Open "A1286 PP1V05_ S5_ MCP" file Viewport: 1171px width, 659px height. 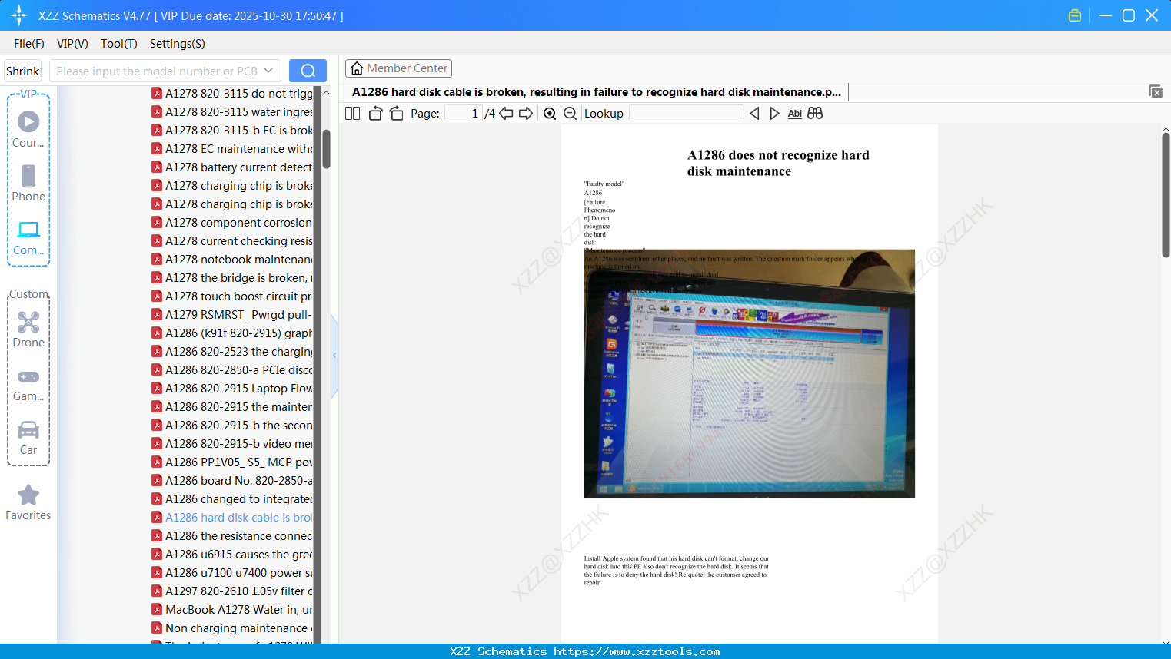click(232, 462)
